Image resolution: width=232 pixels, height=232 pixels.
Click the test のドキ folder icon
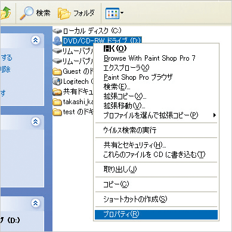click(x=57, y=112)
